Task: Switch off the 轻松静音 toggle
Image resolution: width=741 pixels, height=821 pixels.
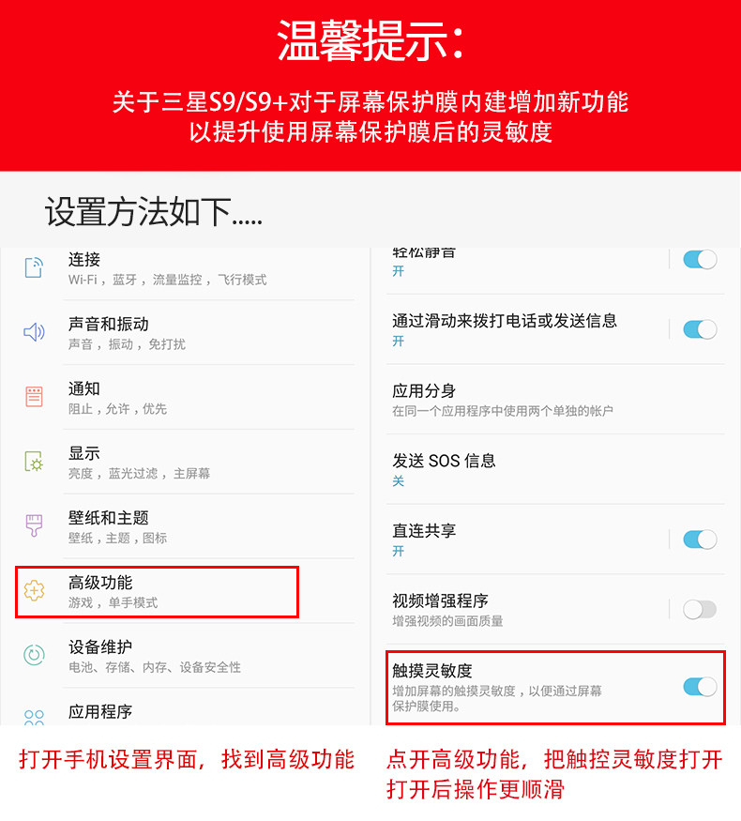Action: pos(700,260)
